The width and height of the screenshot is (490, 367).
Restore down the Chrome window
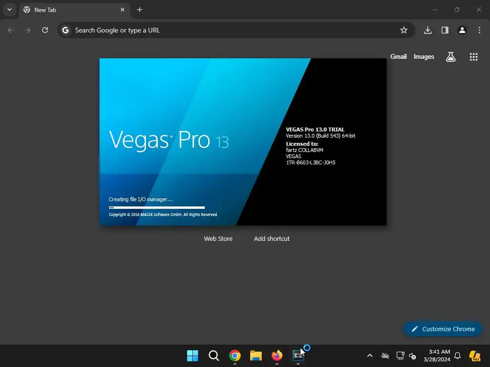click(x=457, y=10)
